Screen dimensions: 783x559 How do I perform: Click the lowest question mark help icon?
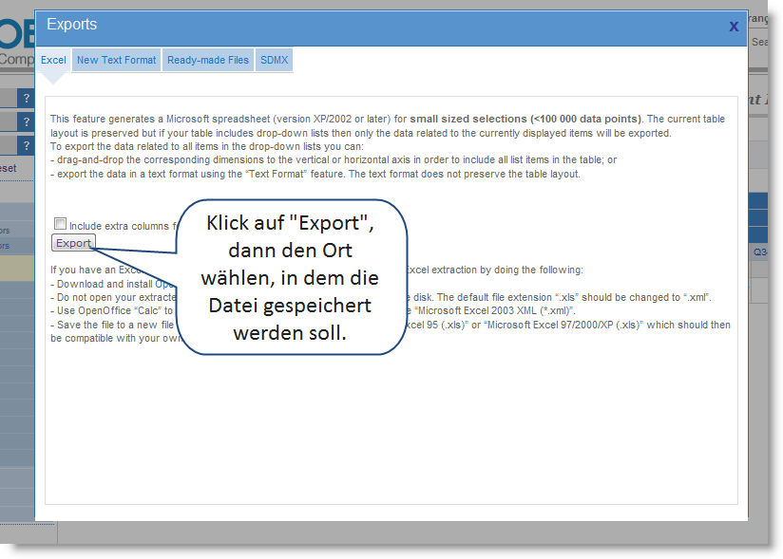(x=27, y=145)
